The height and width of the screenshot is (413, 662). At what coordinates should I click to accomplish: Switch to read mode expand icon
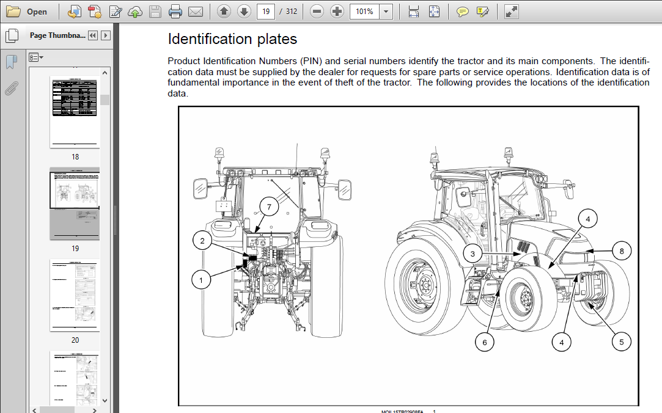pos(511,12)
